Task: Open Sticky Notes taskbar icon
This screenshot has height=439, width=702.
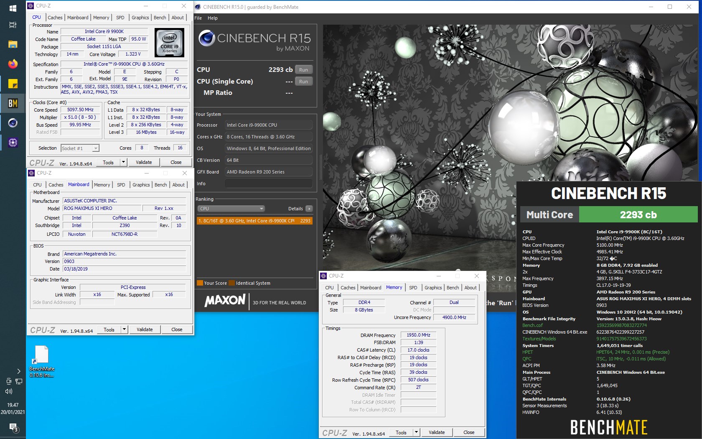Action: pos(13,84)
